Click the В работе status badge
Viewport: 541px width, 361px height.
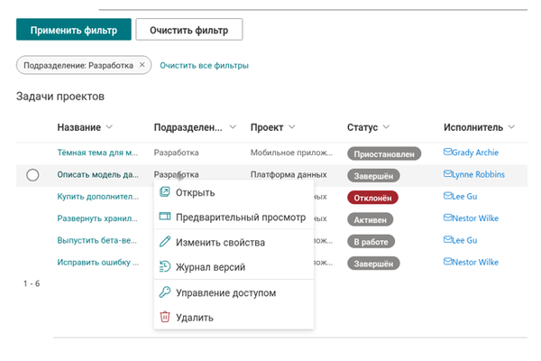[x=371, y=242]
